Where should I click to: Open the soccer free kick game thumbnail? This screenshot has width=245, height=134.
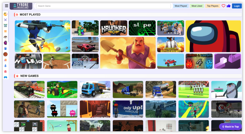[194, 90]
